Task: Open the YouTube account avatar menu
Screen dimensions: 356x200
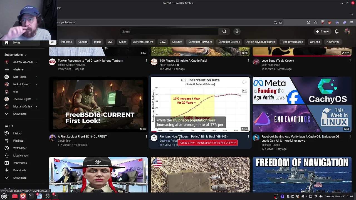Action: [347, 31]
